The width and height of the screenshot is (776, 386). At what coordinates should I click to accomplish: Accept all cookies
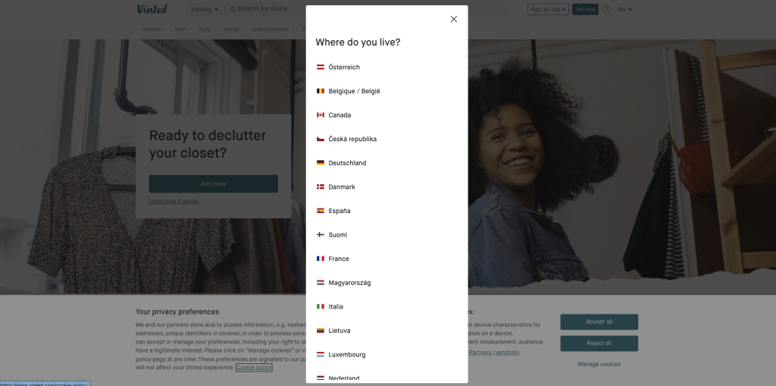point(599,322)
